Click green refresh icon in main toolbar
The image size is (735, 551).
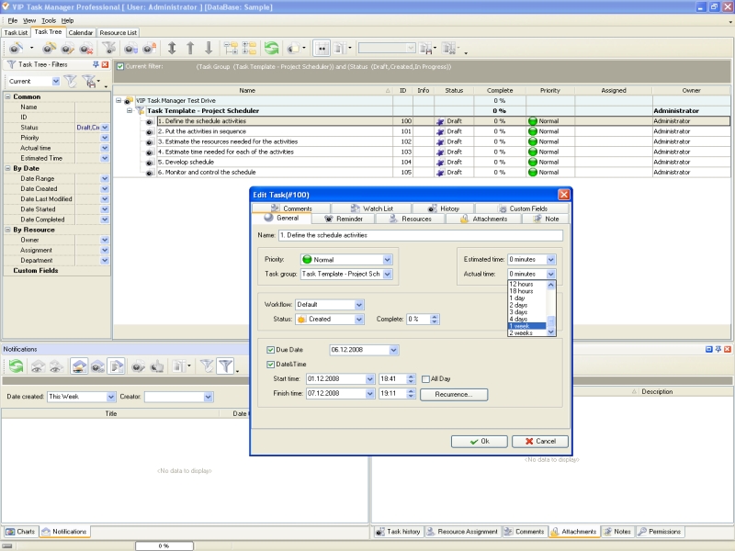[271, 48]
